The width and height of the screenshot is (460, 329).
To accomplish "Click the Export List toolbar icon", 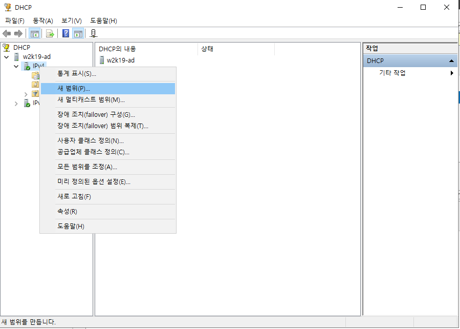I will [50, 33].
